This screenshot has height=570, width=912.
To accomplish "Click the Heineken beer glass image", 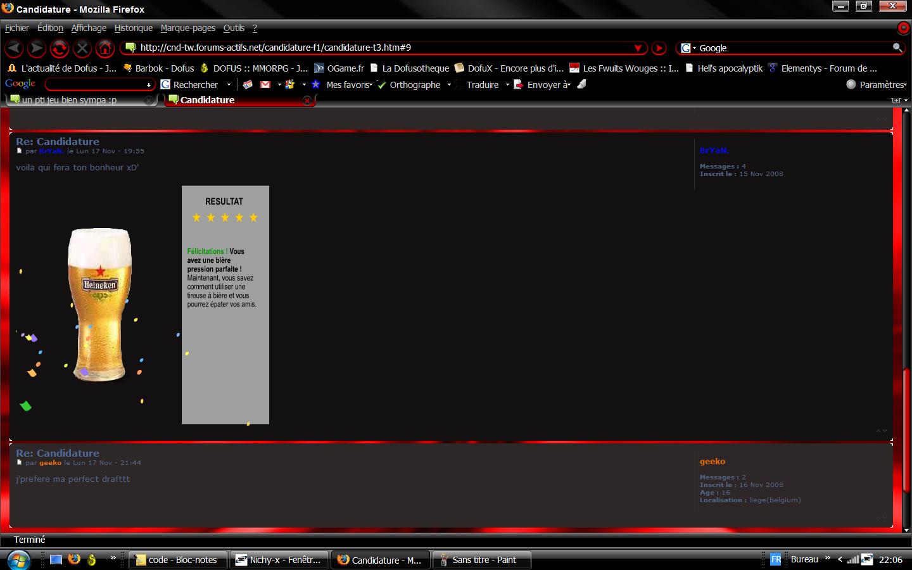I will pyautogui.click(x=99, y=305).
